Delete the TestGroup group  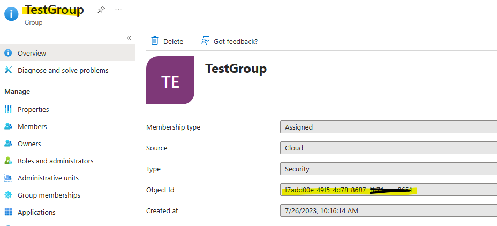[x=167, y=41]
